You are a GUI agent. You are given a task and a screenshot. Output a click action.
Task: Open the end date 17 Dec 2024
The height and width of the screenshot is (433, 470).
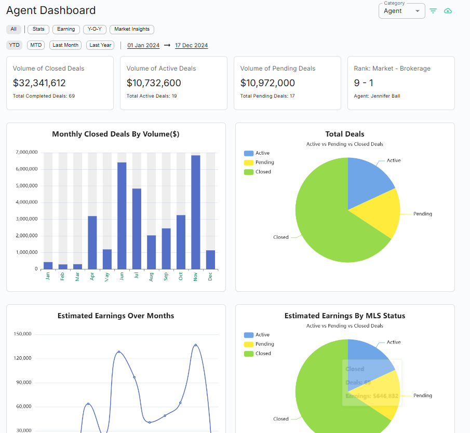[191, 45]
